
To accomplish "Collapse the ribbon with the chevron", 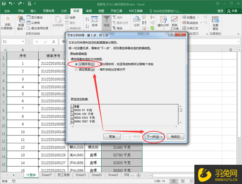I will click(x=238, y=34).
